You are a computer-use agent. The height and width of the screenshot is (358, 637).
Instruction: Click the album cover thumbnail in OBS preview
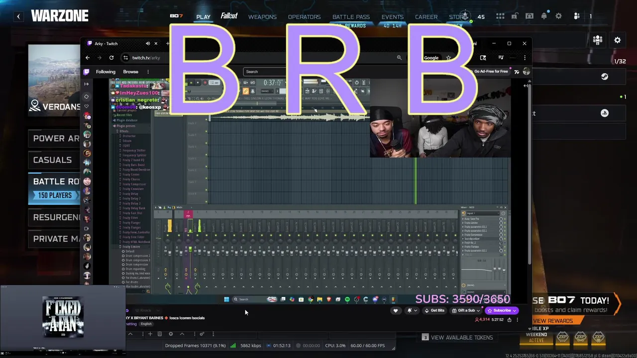point(63,317)
